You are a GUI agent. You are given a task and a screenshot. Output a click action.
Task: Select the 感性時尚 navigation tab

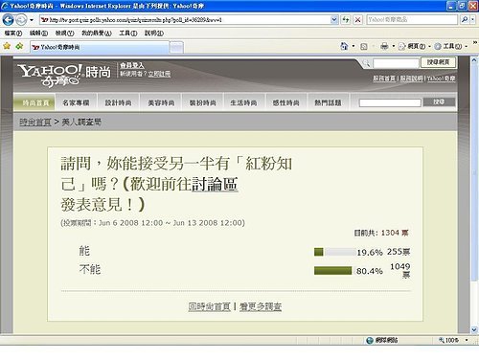click(285, 102)
